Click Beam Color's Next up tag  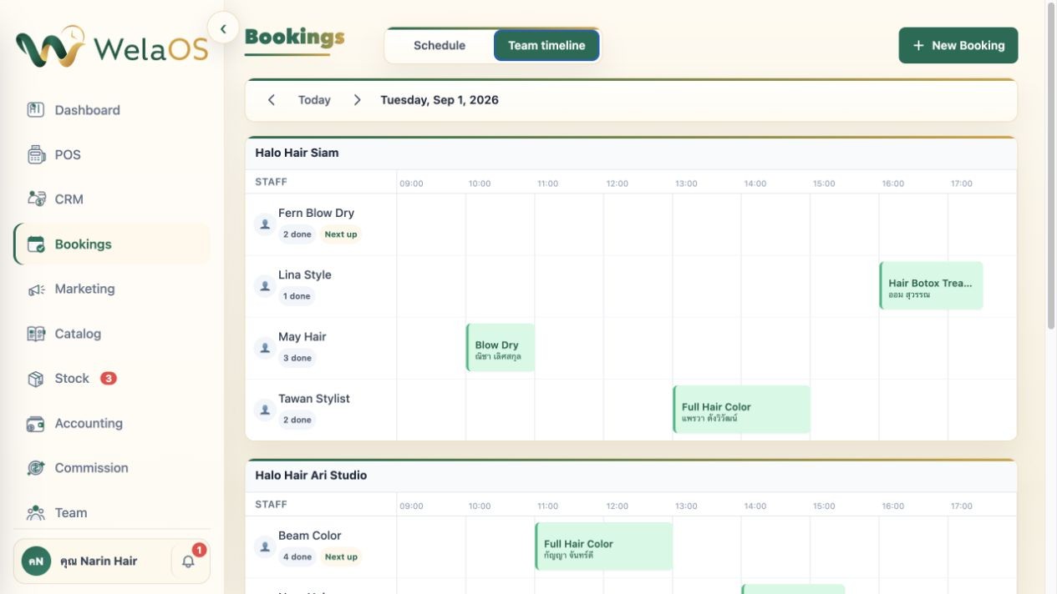[x=341, y=556]
